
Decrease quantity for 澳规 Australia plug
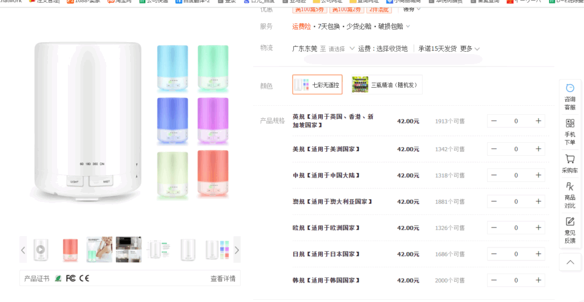tap(494, 201)
